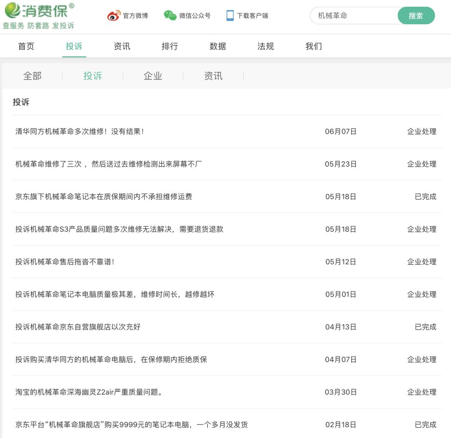Screen dimensions: 451x438
Task: Click the date 05月01日
Action: tap(341, 294)
